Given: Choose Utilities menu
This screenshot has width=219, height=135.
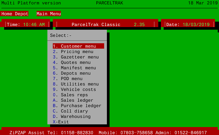Looking at the screenshot, I should 76,84.
